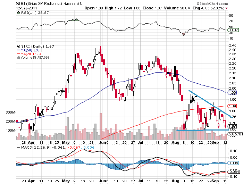The width and height of the screenshot is (243, 184).
Task: Click the MACD(12,26,9) legend label
Action: click(x=36, y=147)
